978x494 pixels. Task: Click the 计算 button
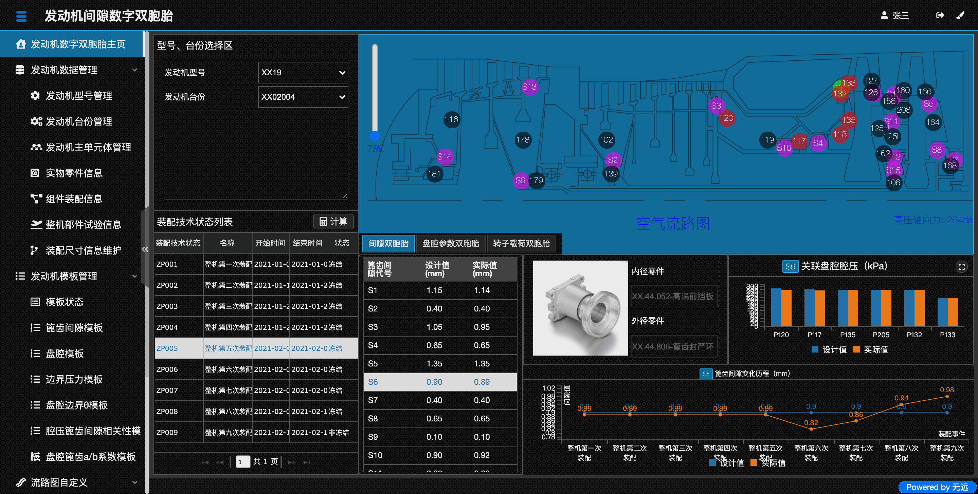333,222
